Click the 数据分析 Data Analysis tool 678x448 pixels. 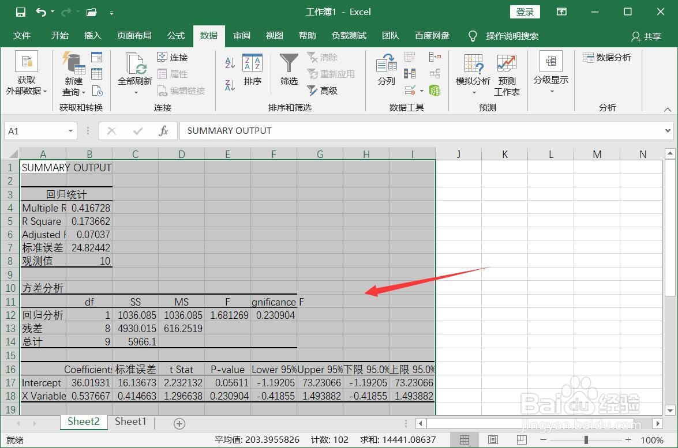pos(607,57)
